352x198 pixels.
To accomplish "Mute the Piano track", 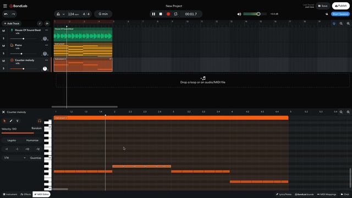I will pos(3,46).
